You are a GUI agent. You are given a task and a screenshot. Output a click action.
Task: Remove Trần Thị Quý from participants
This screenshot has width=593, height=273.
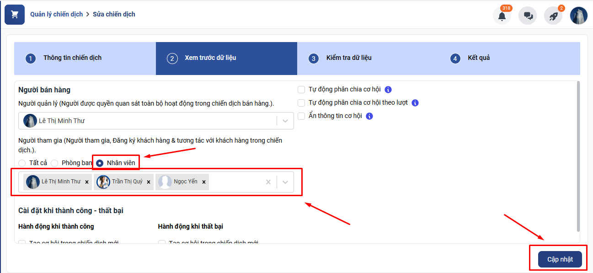click(x=149, y=182)
